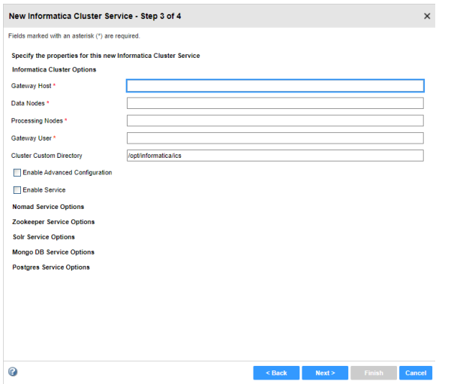451x384 pixels.
Task: Open the help question mark icon
Action: tap(13, 372)
